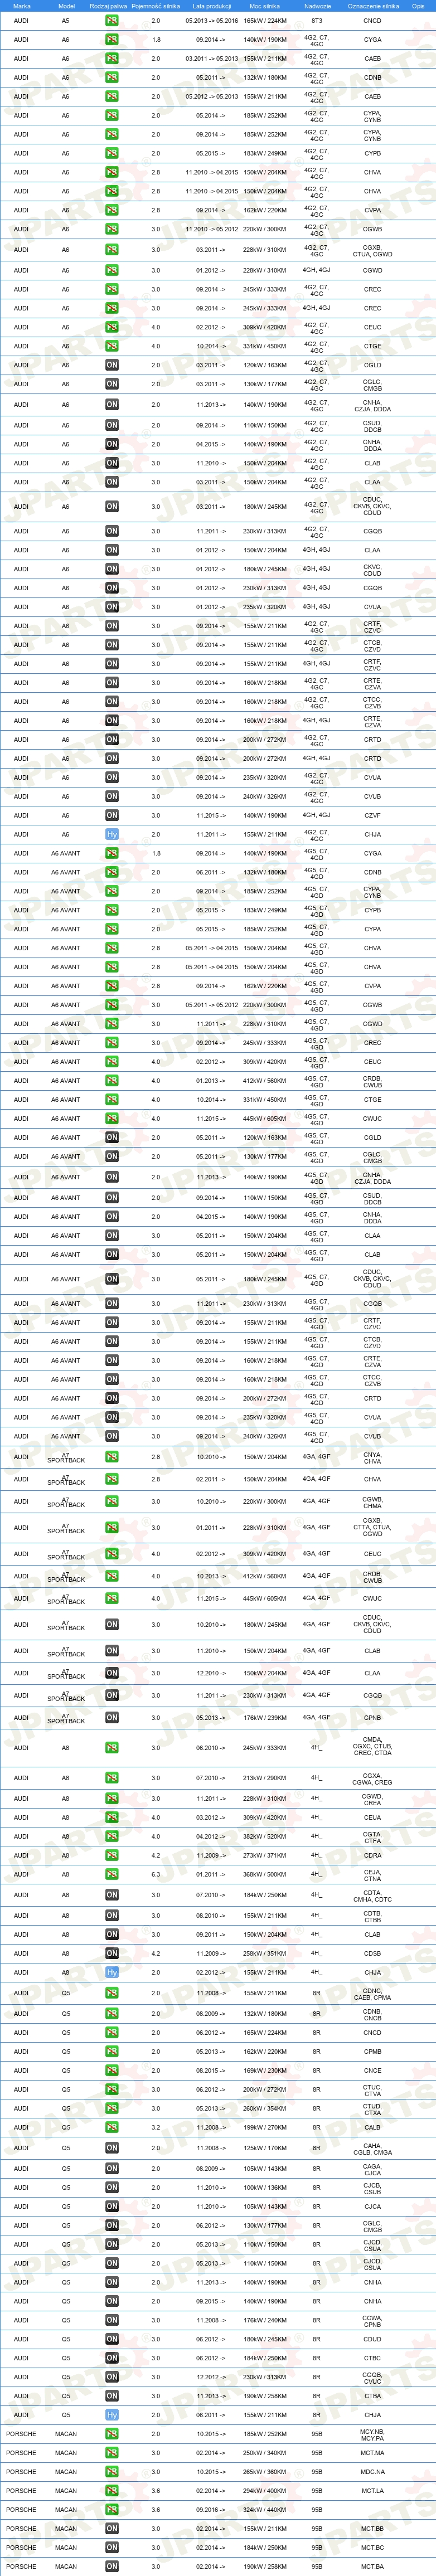Click the petrol icon for Audi A8 4.2 CDRA

(x=112, y=1855)
